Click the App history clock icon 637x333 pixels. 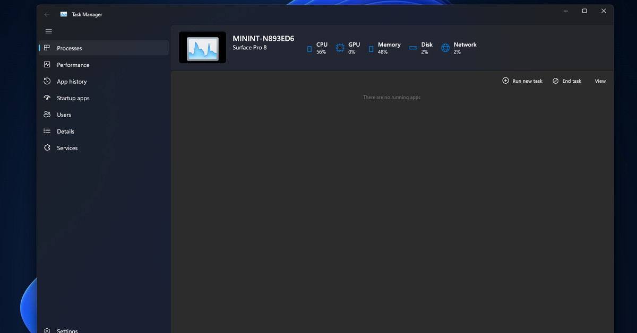[47, 82]
